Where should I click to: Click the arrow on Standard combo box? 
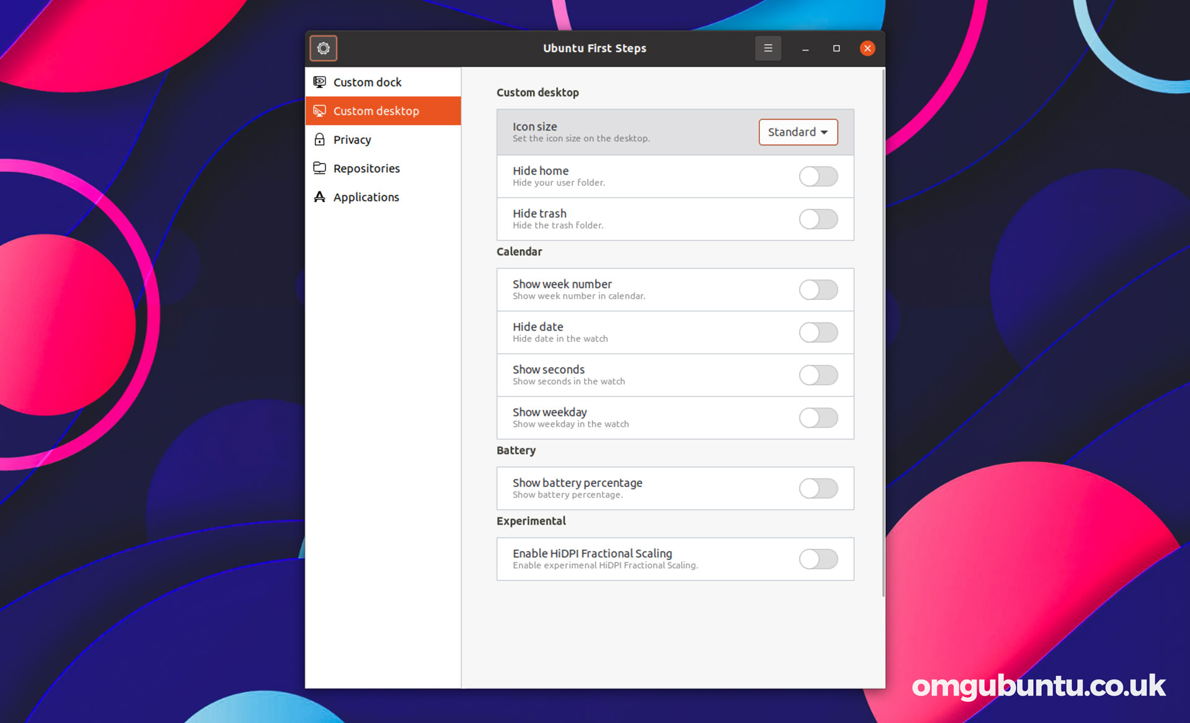click(824, 133)
